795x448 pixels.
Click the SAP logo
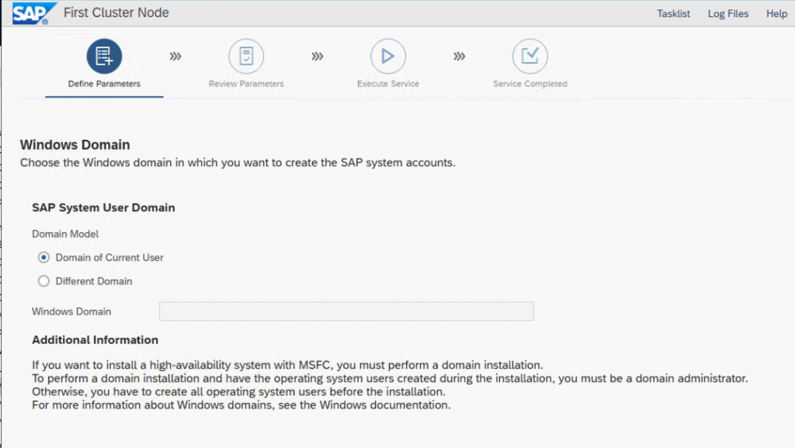point(33,13)
